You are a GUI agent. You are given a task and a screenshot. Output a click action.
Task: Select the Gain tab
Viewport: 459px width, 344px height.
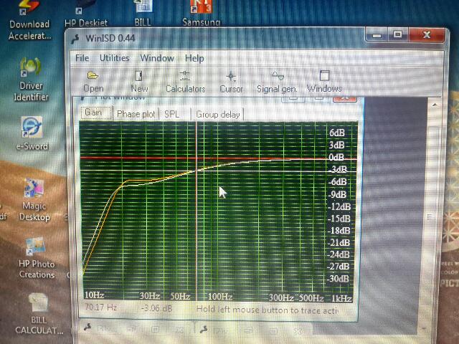[x=94, y=113]
